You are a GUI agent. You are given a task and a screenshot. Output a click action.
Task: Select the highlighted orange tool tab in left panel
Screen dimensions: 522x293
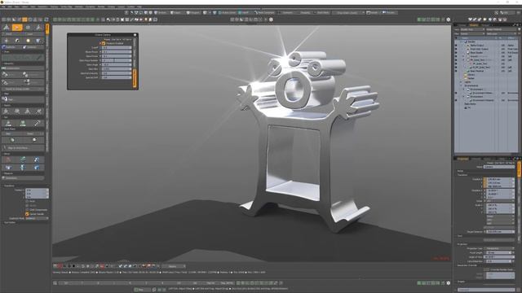tap(17, 28)
